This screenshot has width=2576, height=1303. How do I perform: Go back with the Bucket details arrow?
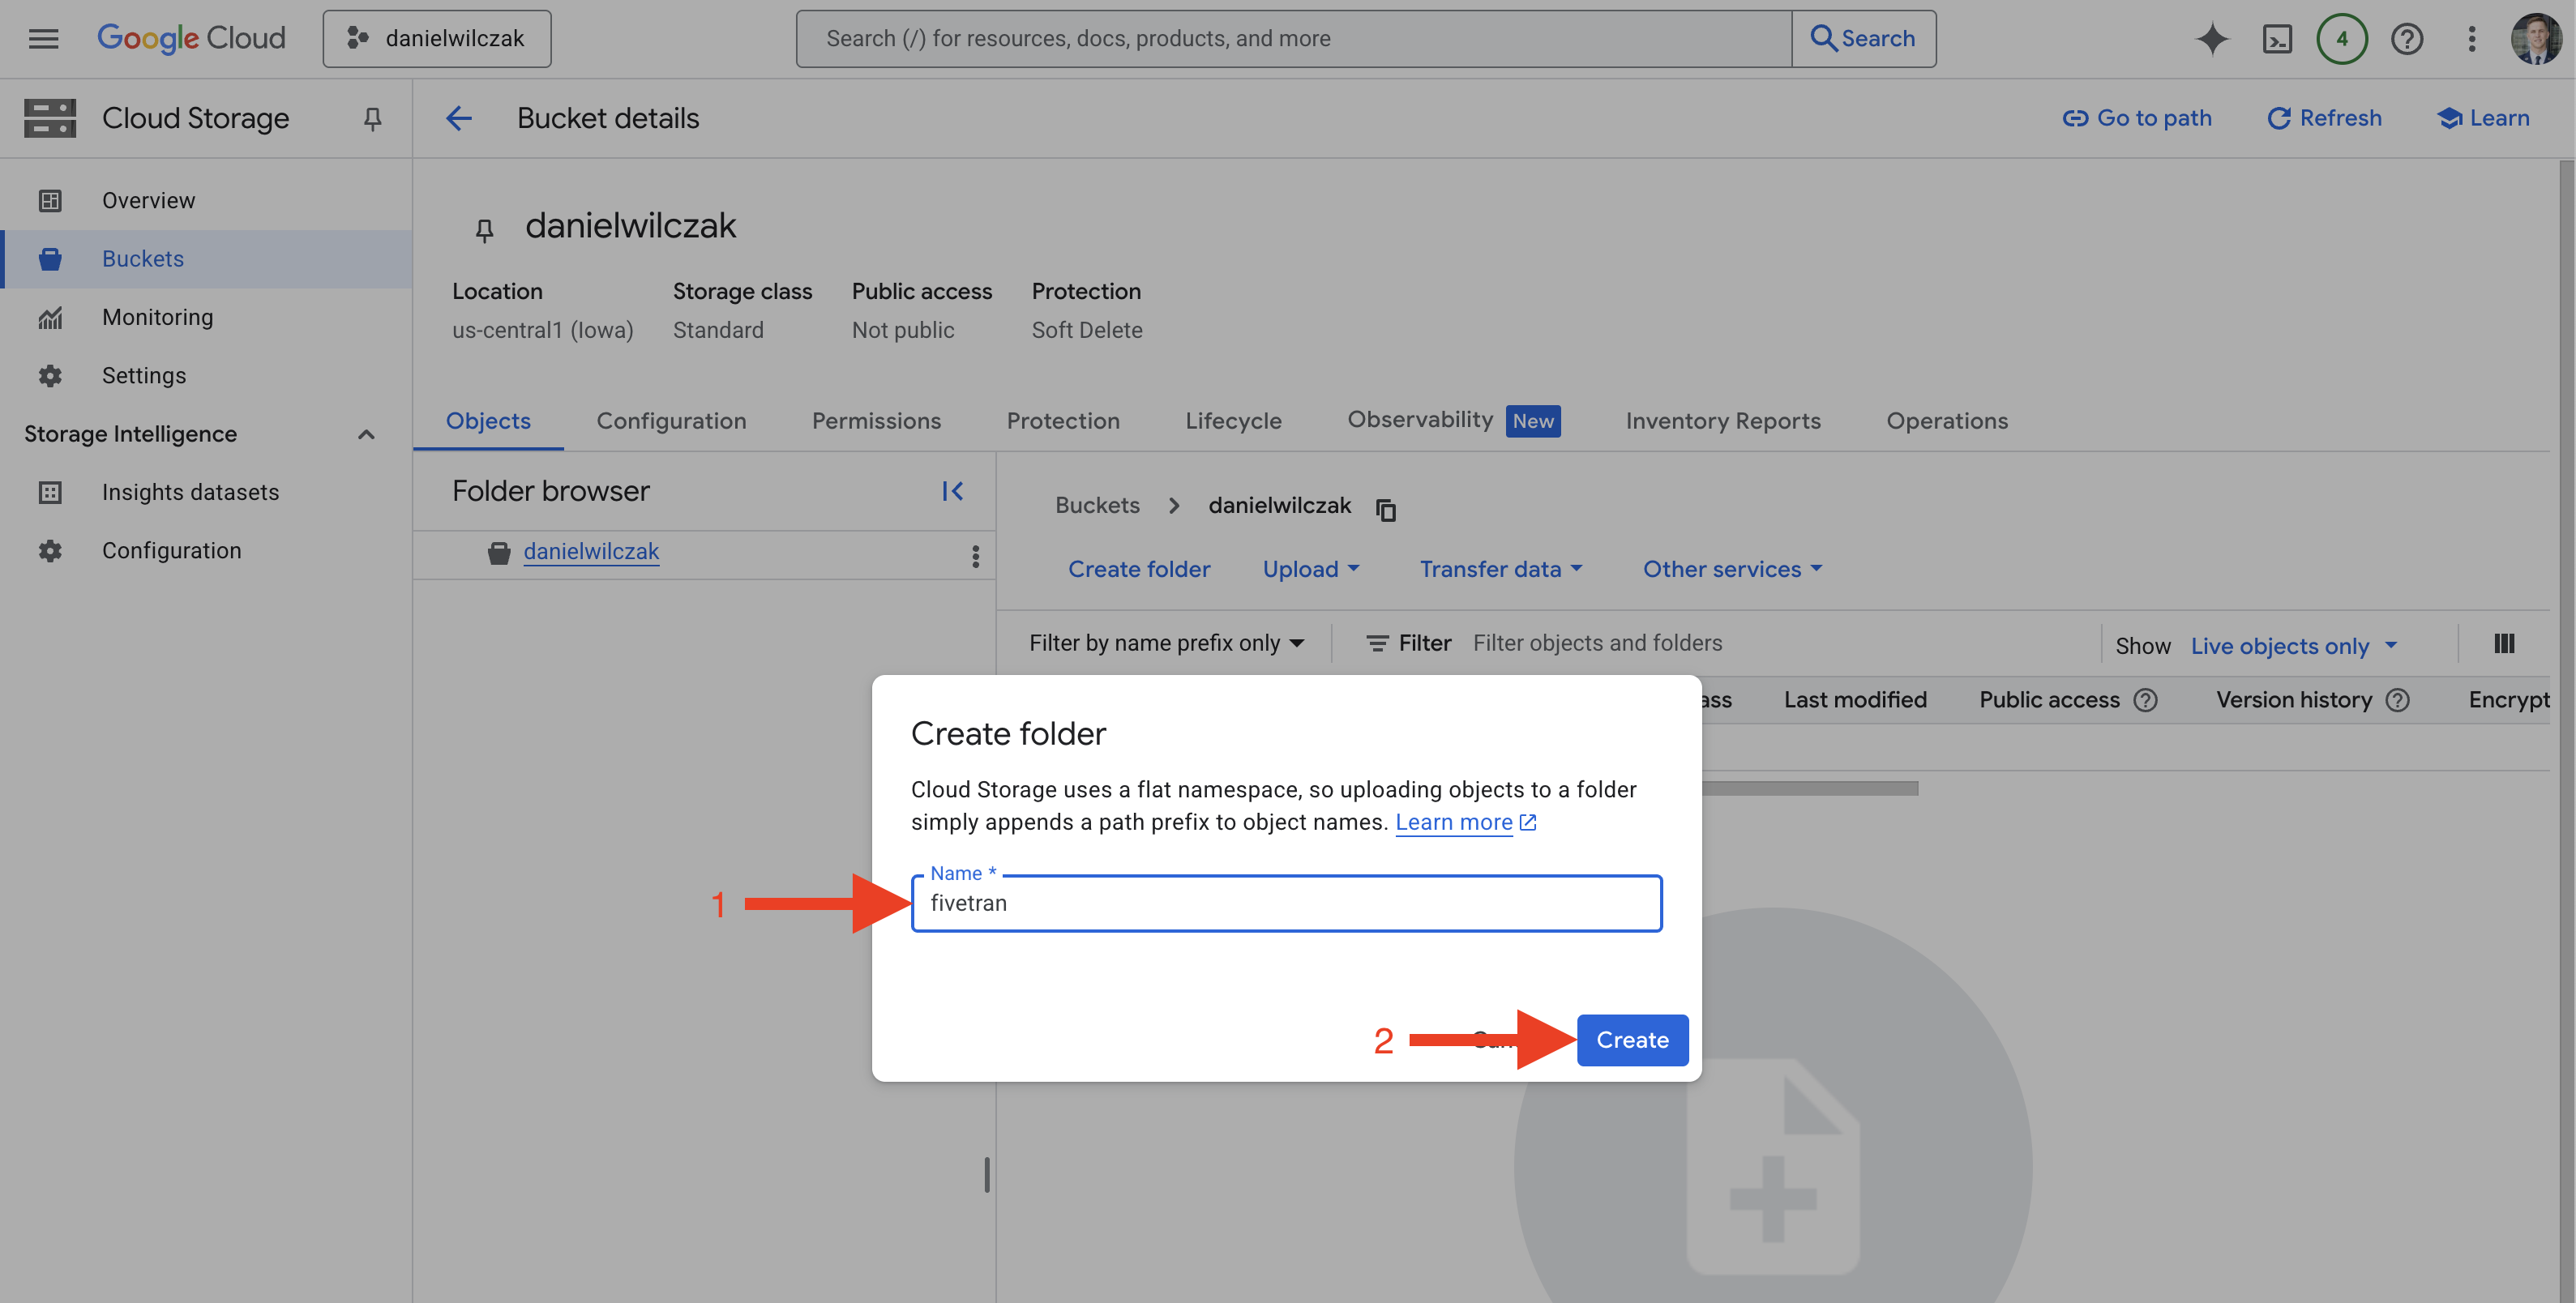(x=459, y=119)
